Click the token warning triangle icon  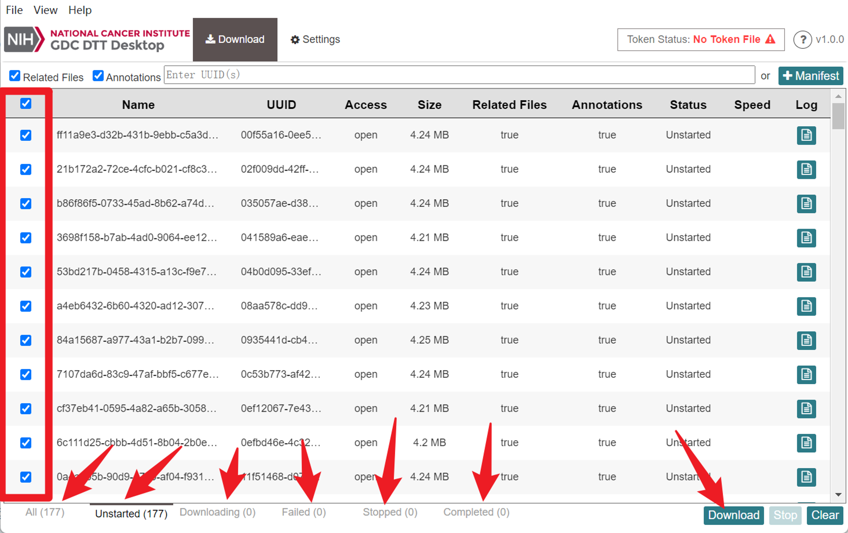pos(770,39)
